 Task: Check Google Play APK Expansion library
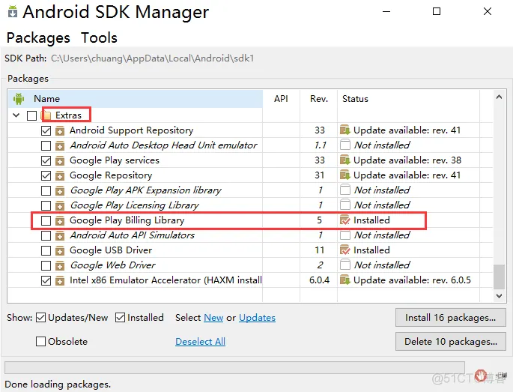pos(46,190)
